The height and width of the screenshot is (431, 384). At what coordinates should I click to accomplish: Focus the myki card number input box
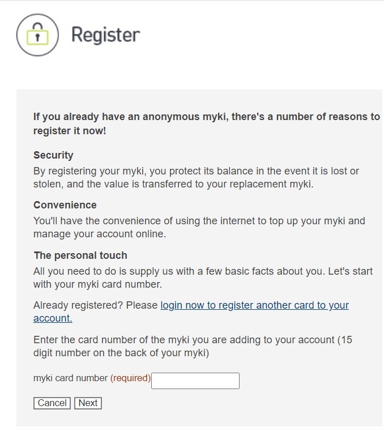[x=195, y=381]
